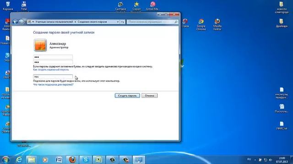Open "Как создать надежный пароль" link
The image size is (293, 164).
tap(51, 70)
